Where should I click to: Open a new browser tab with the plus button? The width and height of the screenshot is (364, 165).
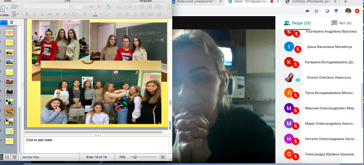[345, 2]
